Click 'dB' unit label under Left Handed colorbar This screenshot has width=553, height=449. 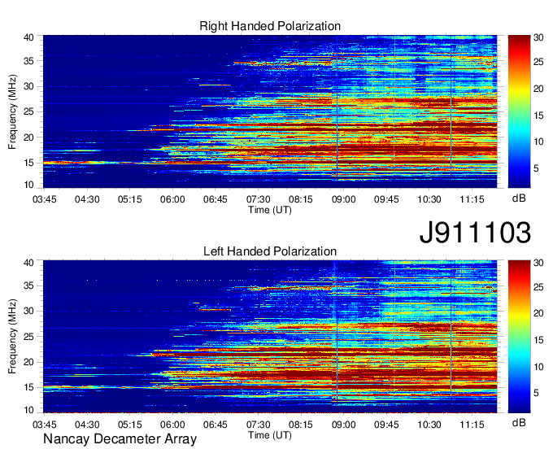519,422
